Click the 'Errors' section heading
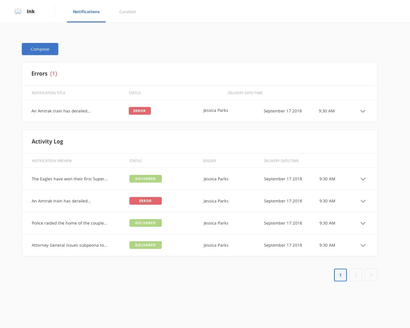 39,74
